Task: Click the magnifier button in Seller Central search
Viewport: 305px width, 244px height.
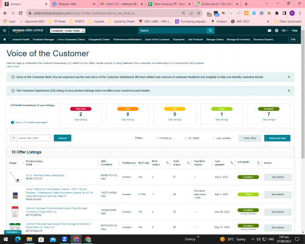Action: click(210, 30)
